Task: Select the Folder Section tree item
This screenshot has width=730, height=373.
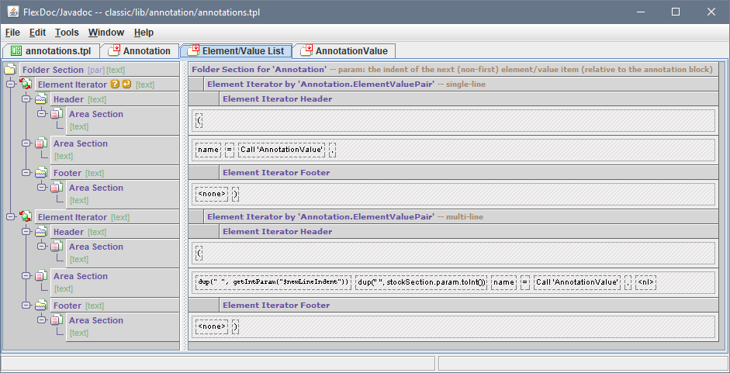Action: click(53, 70)
